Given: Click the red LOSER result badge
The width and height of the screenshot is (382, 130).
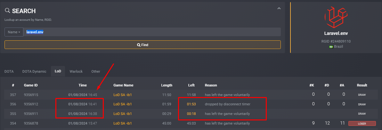Looking at the screenshot, I should tap(362, 123).
